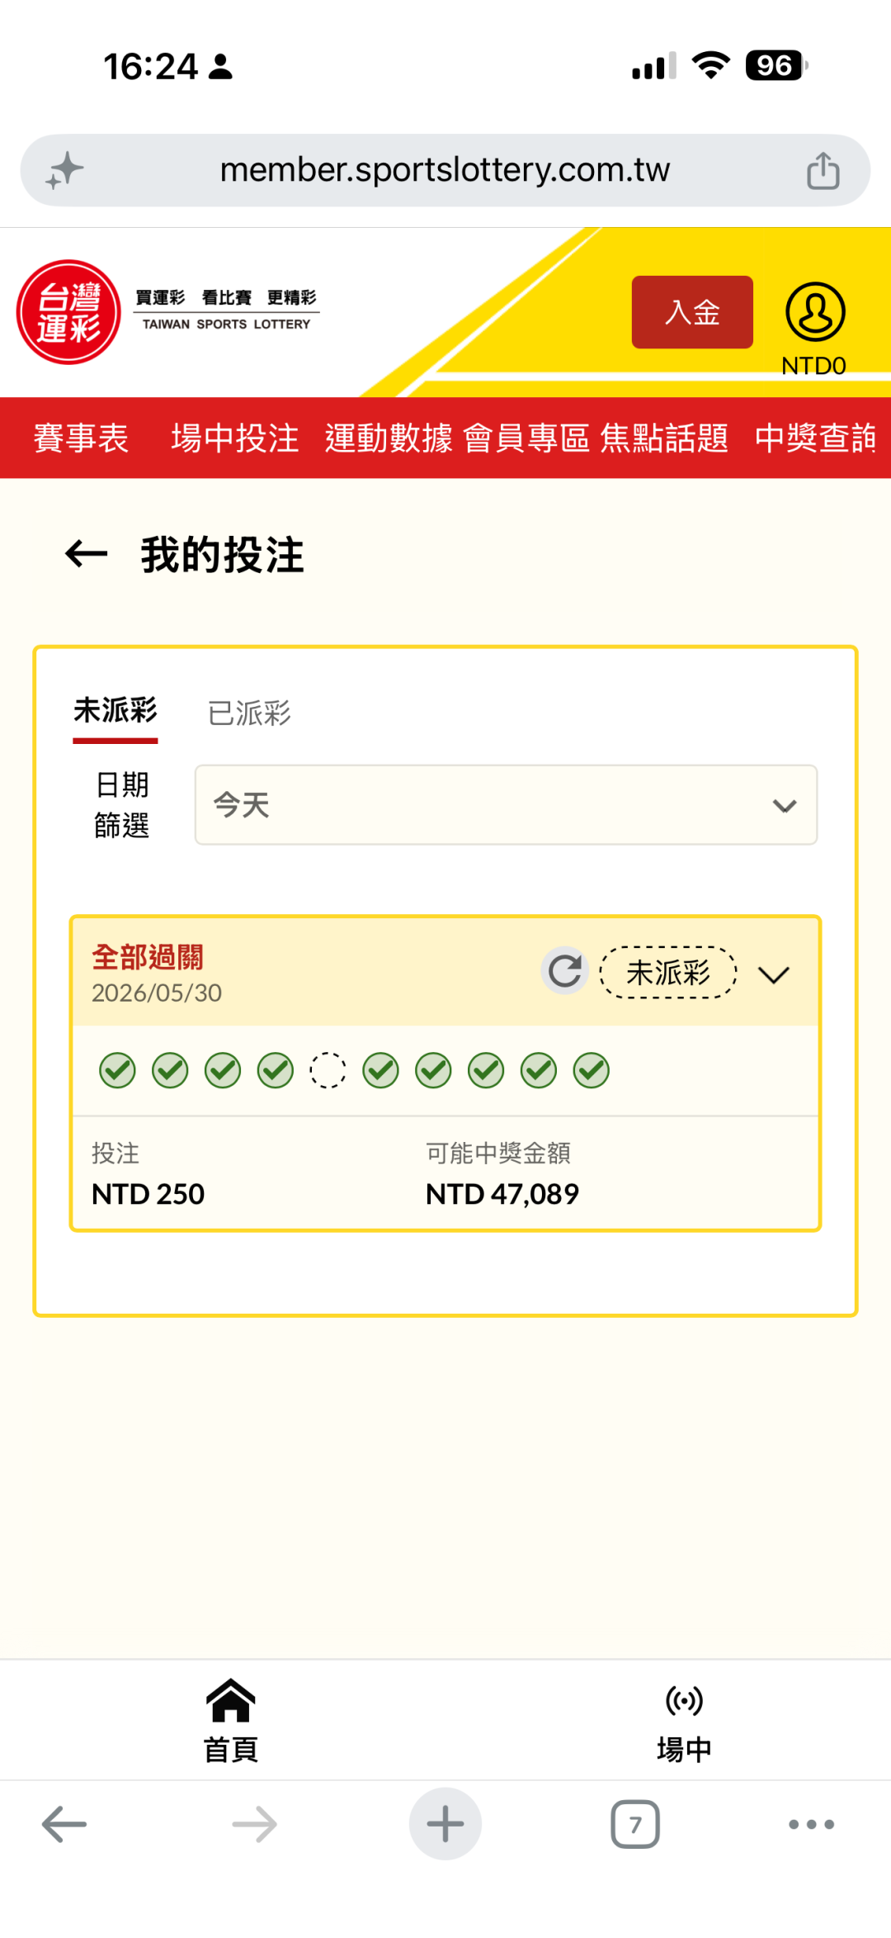This screenshot has width=891, height=1938.
Task: Expand the 全部過關 bet details chevron
Action: [x=774, y=974]
